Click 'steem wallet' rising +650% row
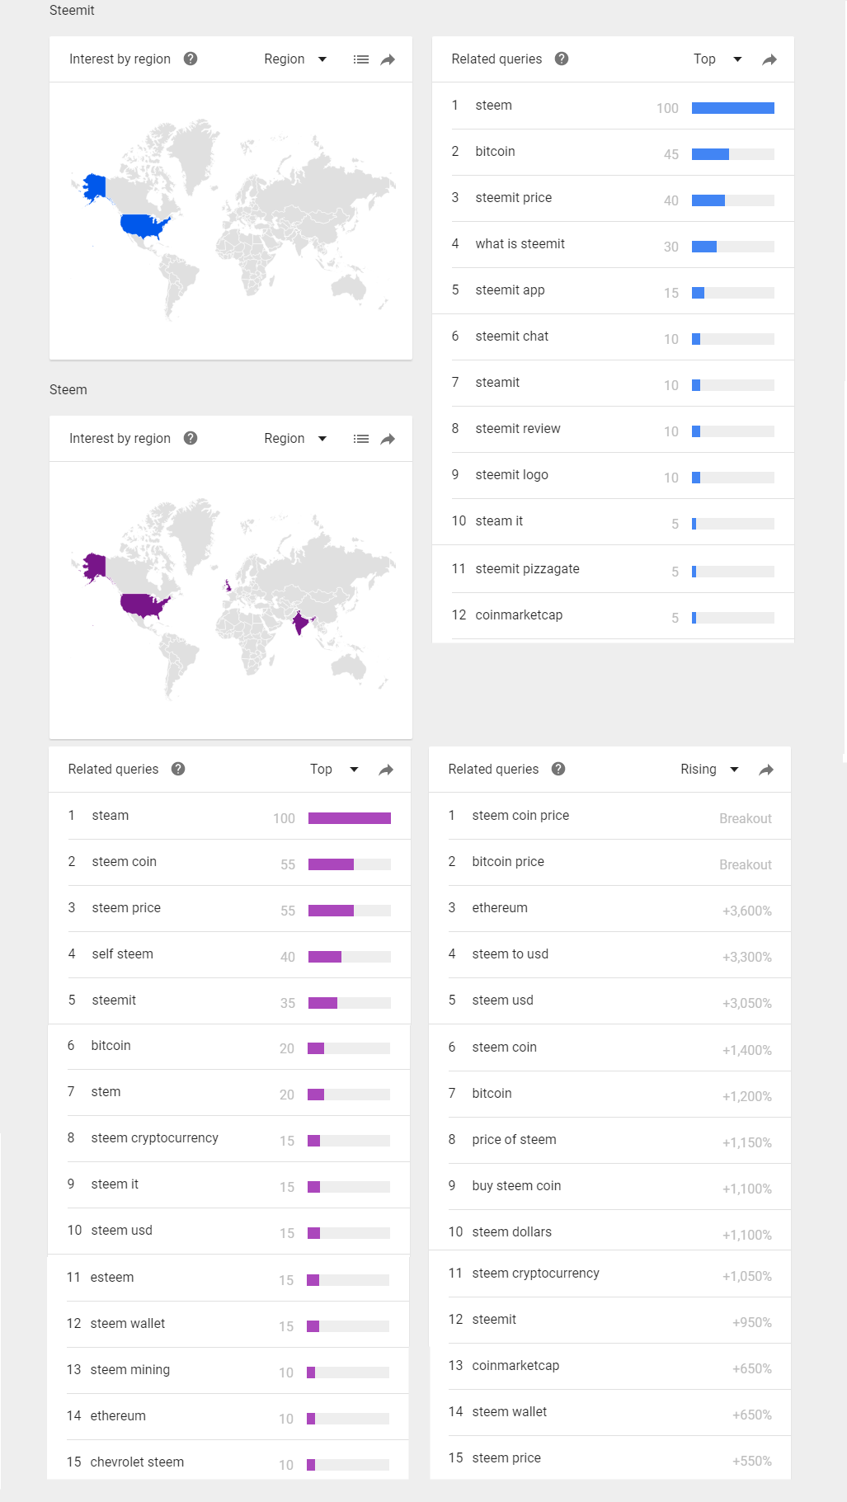Image resolution: width=847 pixels, height=1502 pixels. 610,1412
